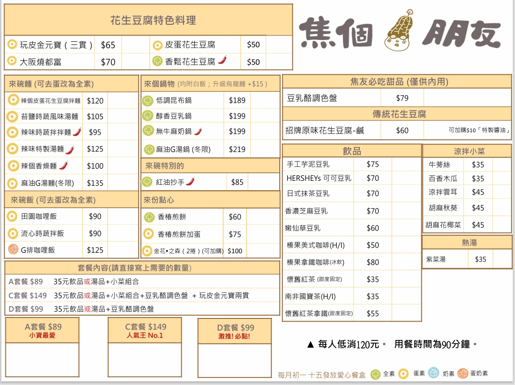Click the 全素 legend icon at bottom

click(376, 374)
